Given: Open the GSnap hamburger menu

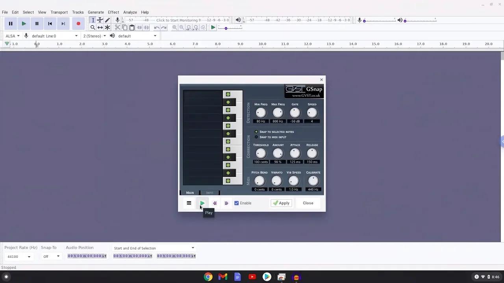Looking at the screenshot, I should point(189,203).
